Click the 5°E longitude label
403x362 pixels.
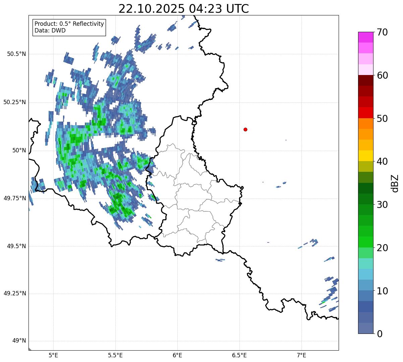[x=53, y=355]
